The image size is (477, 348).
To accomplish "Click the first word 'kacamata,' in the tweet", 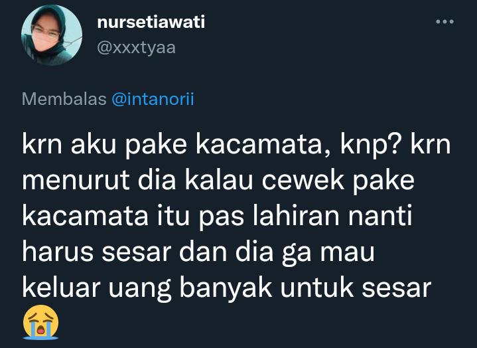I will pos(263,145).
